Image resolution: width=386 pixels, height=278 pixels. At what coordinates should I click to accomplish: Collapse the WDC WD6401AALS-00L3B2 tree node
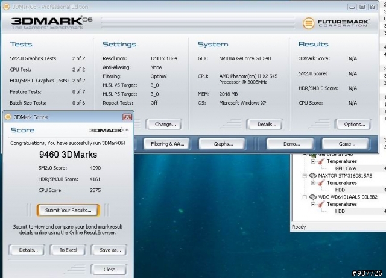coord(305,197)
